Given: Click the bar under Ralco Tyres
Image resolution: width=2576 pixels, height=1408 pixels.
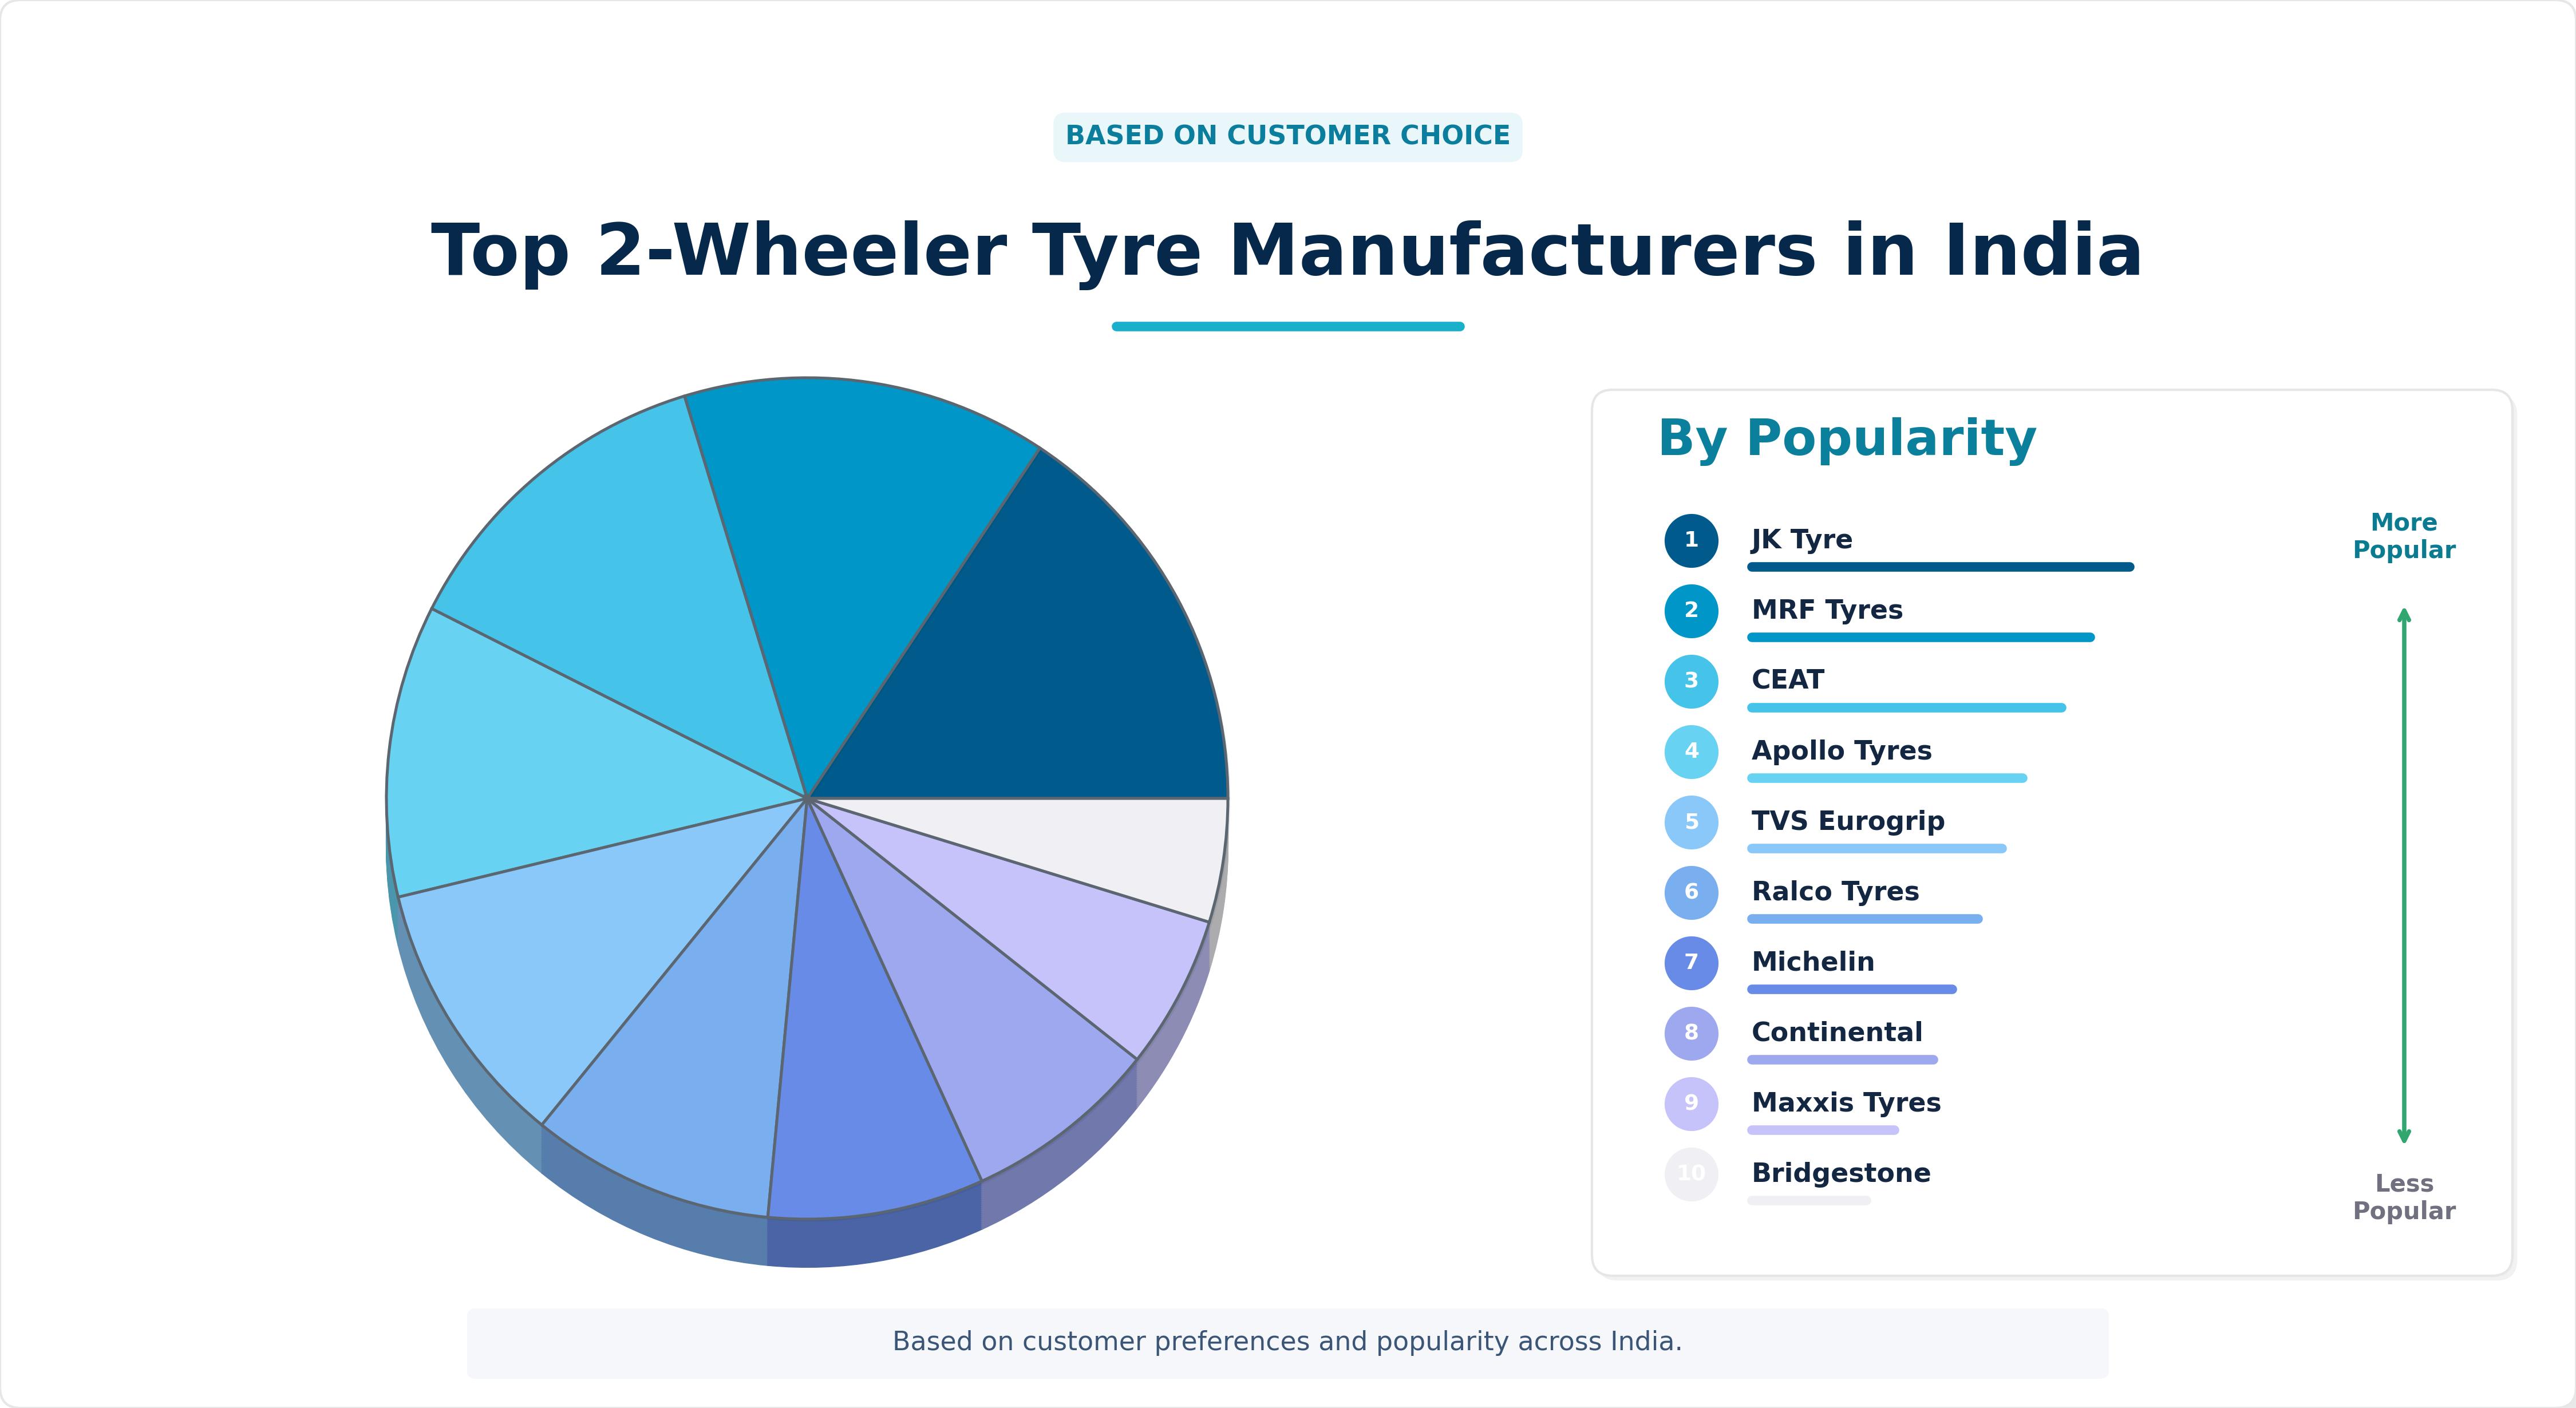Looking at the screenshot, I should pyautogui.click(x=1864, y=919).
